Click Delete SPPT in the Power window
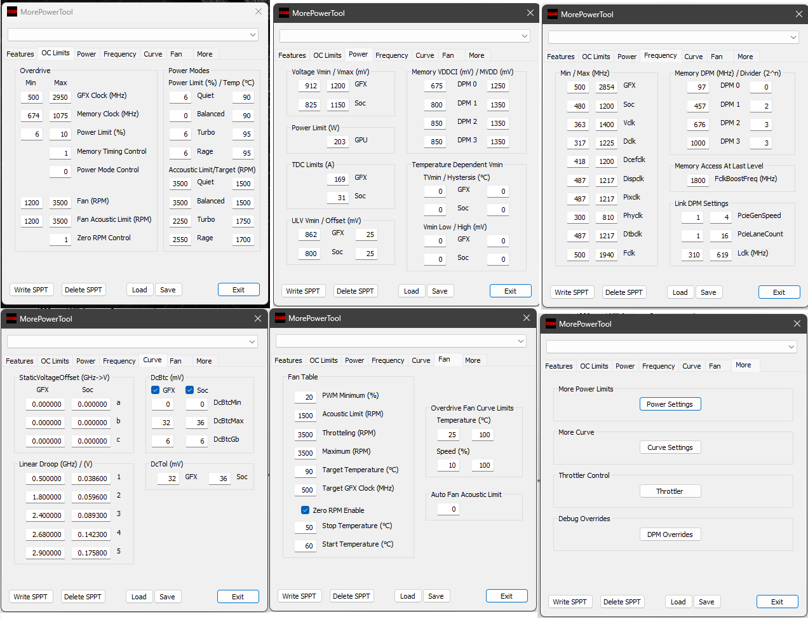 coord(355,291)
